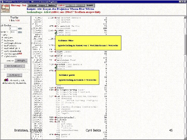This screenshot has width=187, height=140.
Task: Select the 'chronologisch' radio button
Action: (x=3, y=54)
